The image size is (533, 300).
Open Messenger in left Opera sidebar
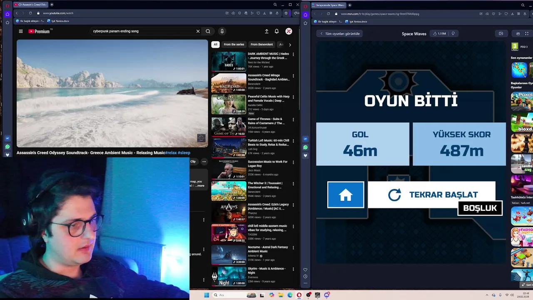(7, 138)
